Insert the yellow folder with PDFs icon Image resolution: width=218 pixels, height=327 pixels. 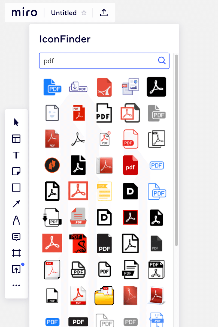pos(104,296)
